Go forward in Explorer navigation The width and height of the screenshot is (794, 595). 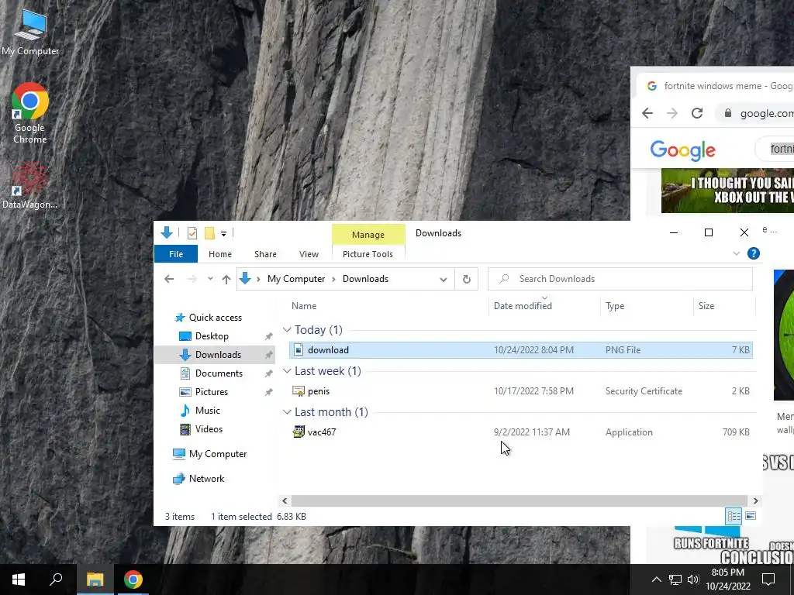[192, 279]
